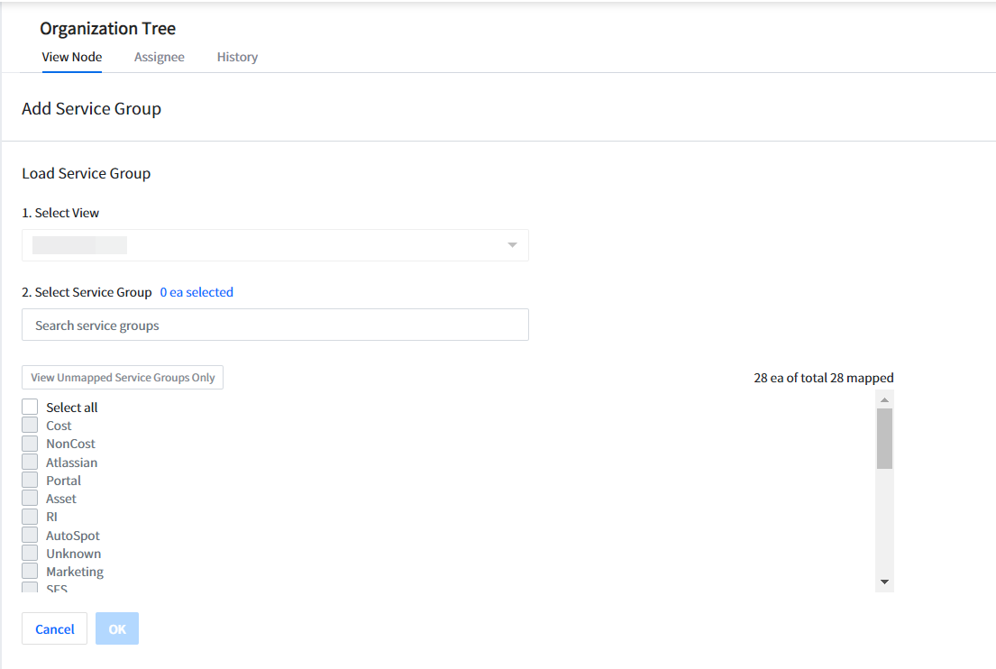Click the 0 ea selected link
The height and width of the screenshot is (669, 996).
[196, 292]
